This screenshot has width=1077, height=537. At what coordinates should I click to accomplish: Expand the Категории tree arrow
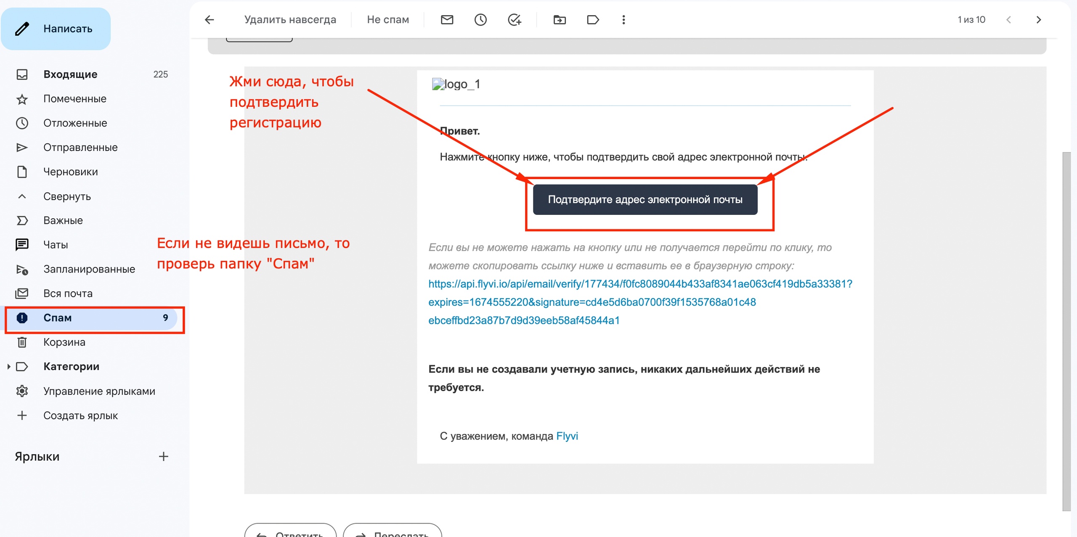(8, 367)
